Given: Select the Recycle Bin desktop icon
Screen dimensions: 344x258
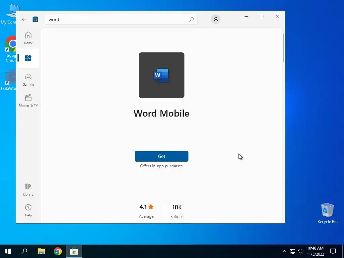Looking at the screenshot, I should coord(327,213).
